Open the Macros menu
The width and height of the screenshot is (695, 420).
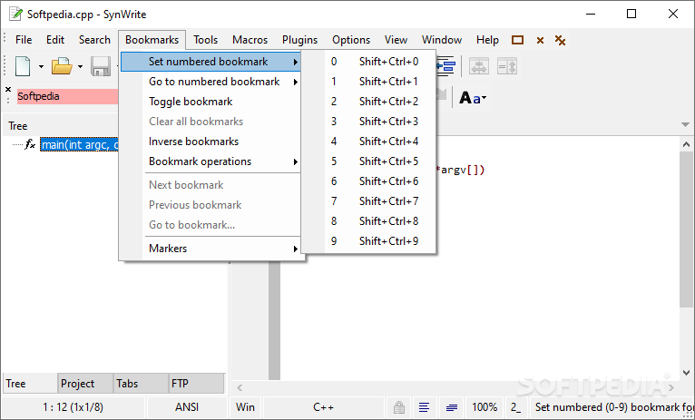point(250,40)
